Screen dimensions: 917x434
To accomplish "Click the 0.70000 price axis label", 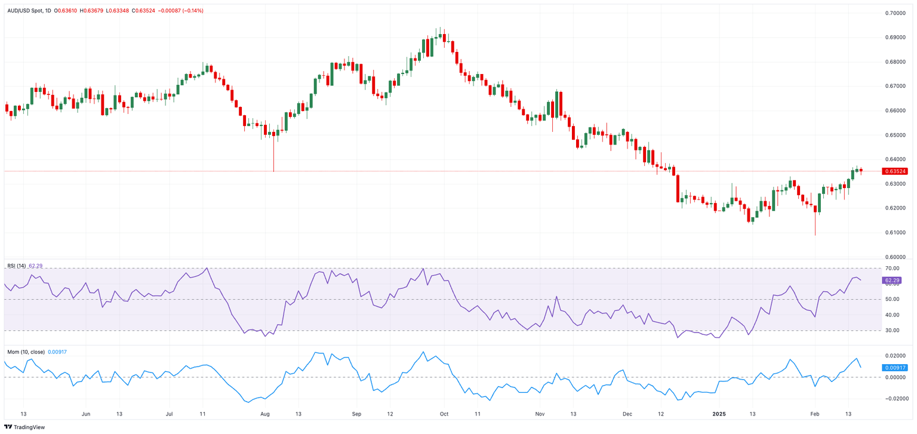I will point(897,13).
